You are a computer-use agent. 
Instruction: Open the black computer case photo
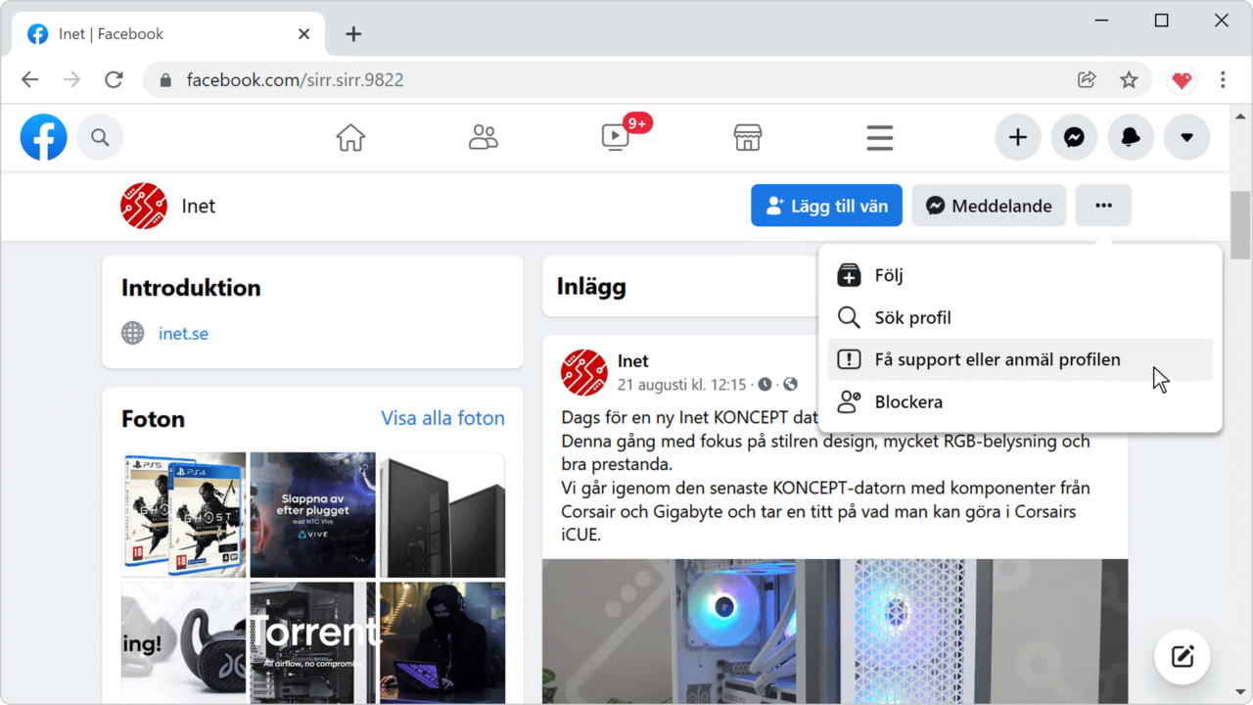[x=442, y=514]
